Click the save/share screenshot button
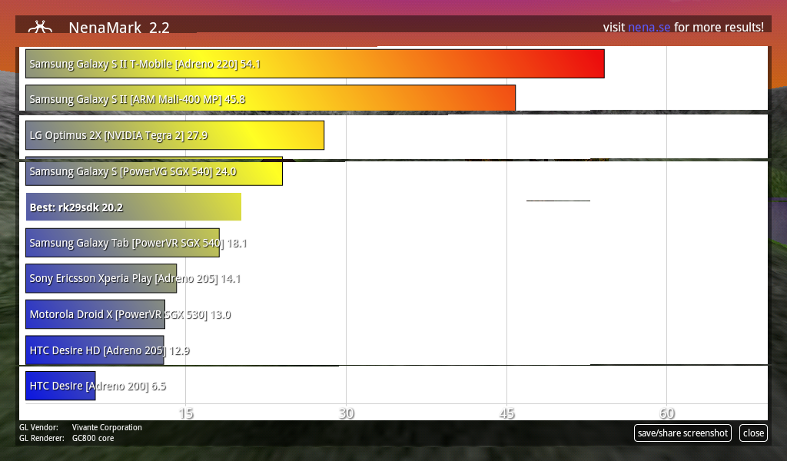This screenshot has height=461, width=787. [682, 433]
